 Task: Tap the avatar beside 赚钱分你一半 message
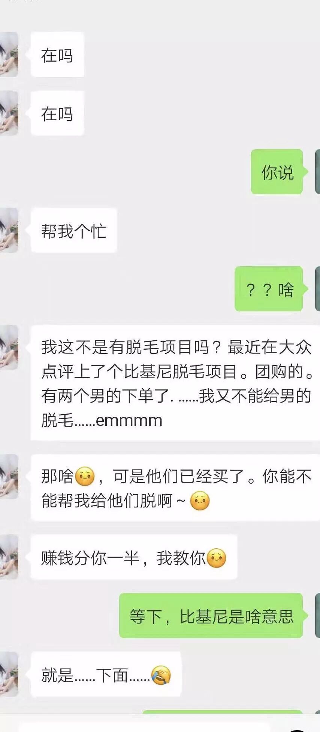(x=9, y=557)
